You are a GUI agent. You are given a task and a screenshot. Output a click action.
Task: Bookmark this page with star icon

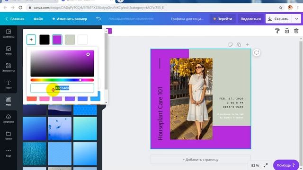[281, 8]
